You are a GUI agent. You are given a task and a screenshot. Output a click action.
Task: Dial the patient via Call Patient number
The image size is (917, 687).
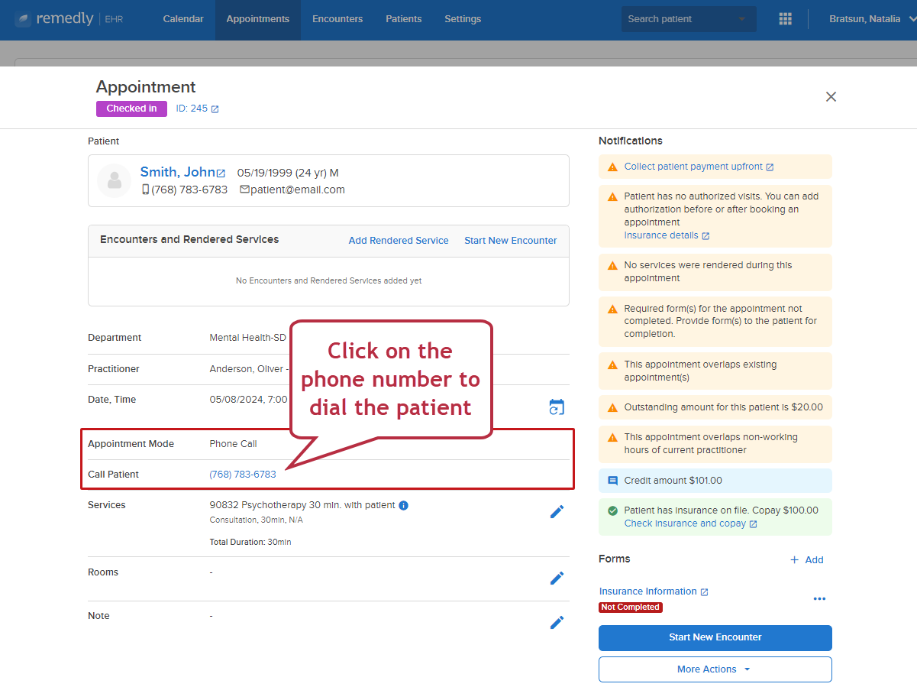coord(243,475)
